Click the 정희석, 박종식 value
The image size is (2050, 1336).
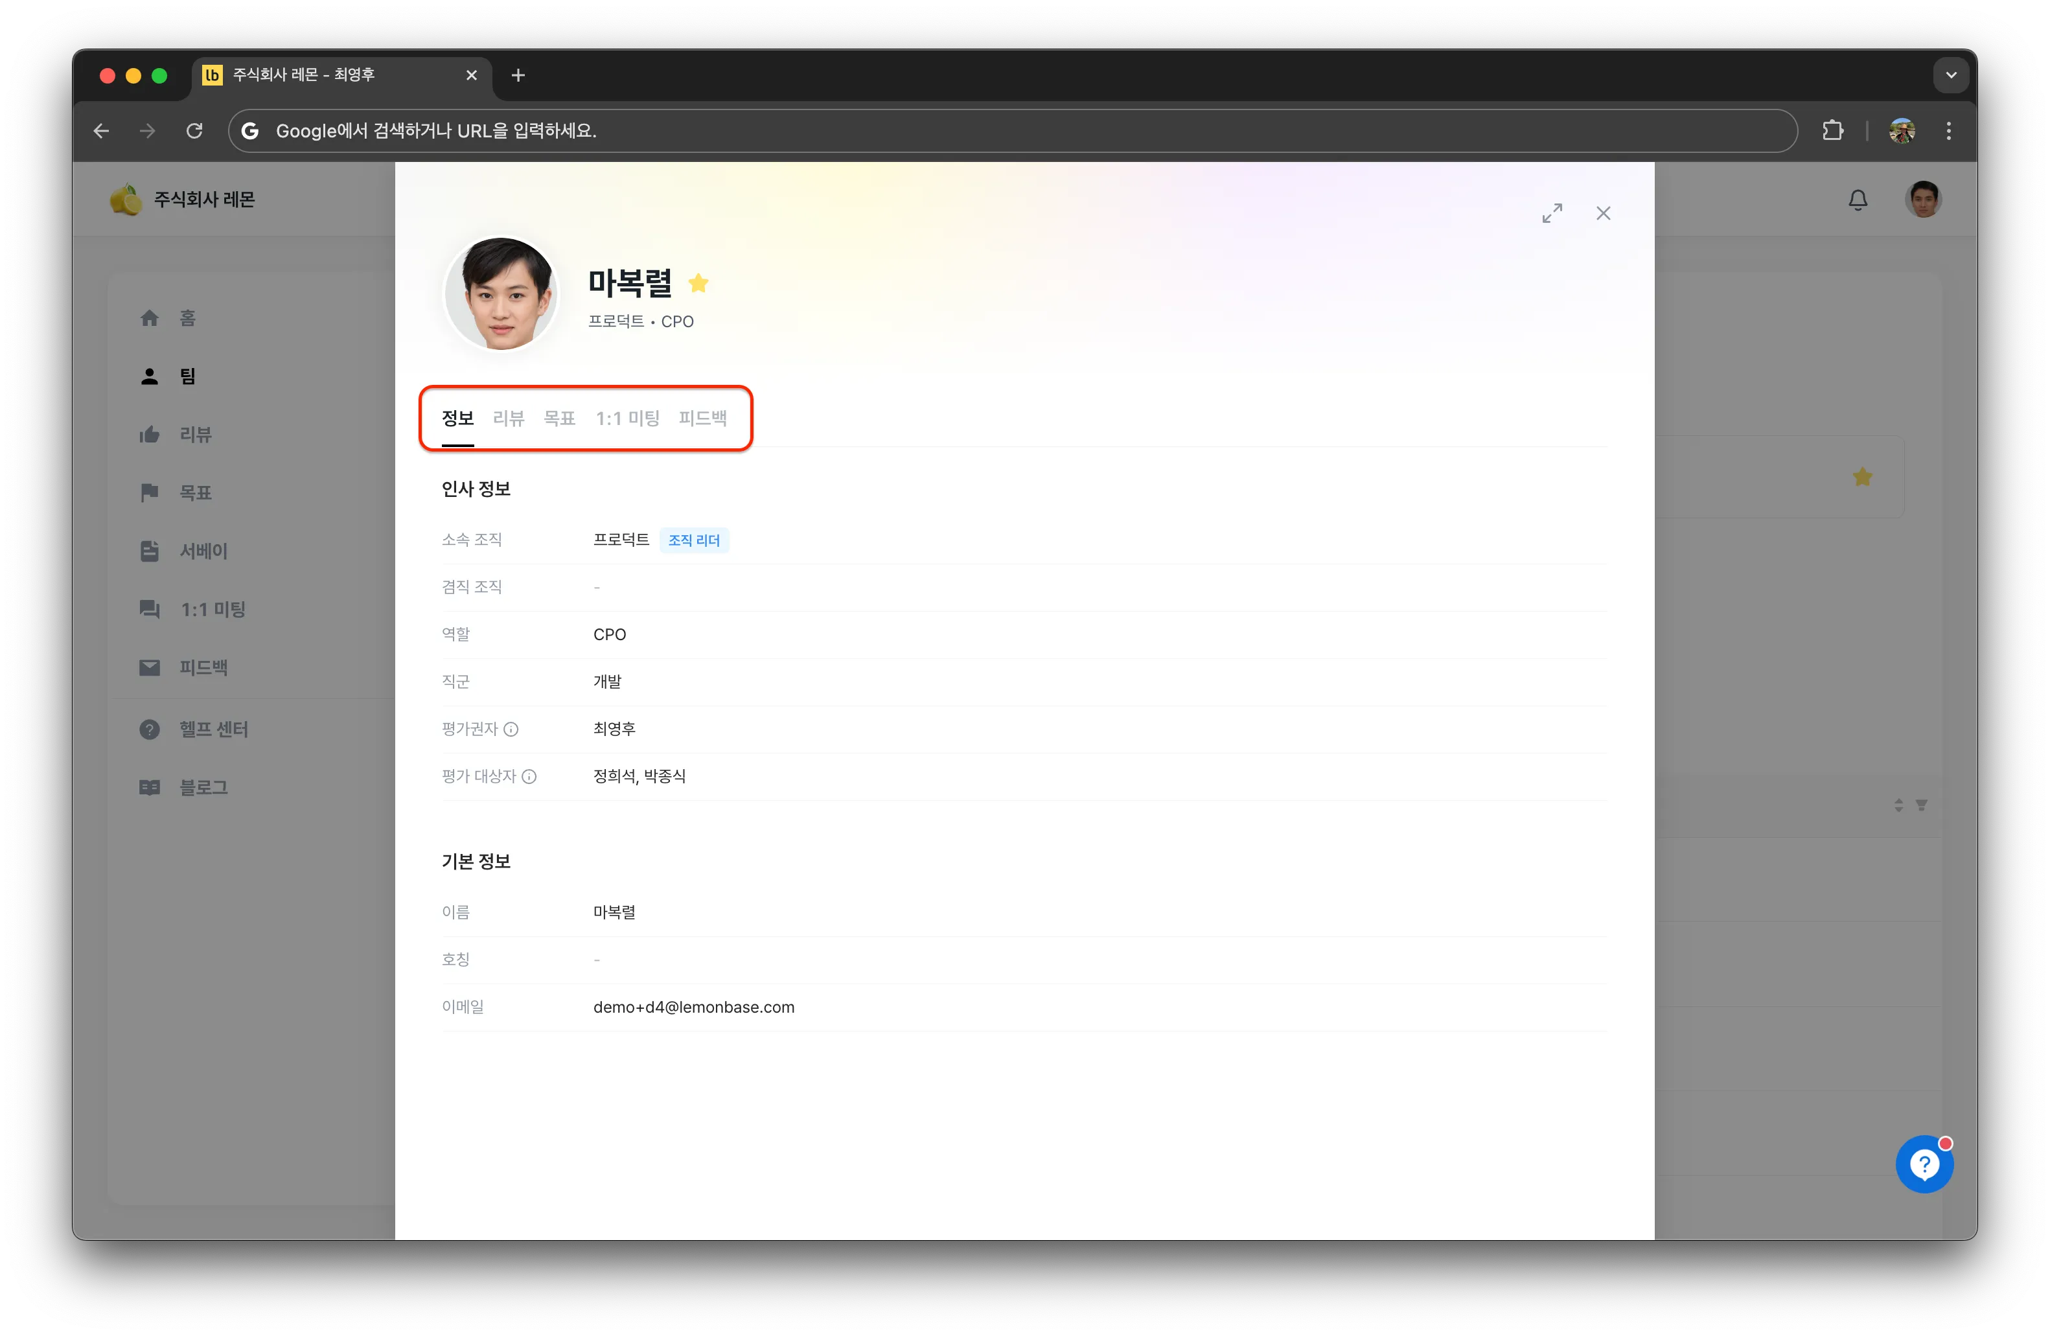pyautogui.click(x=639, y=776)
